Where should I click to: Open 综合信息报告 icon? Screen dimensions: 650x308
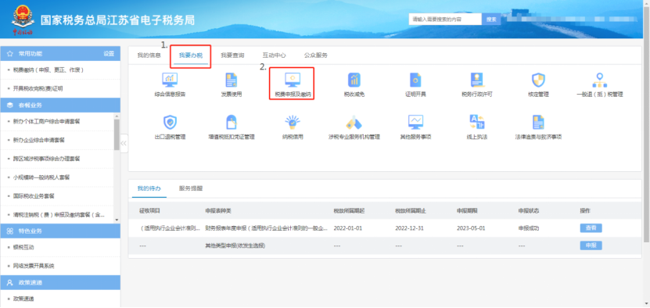(170, 79)
